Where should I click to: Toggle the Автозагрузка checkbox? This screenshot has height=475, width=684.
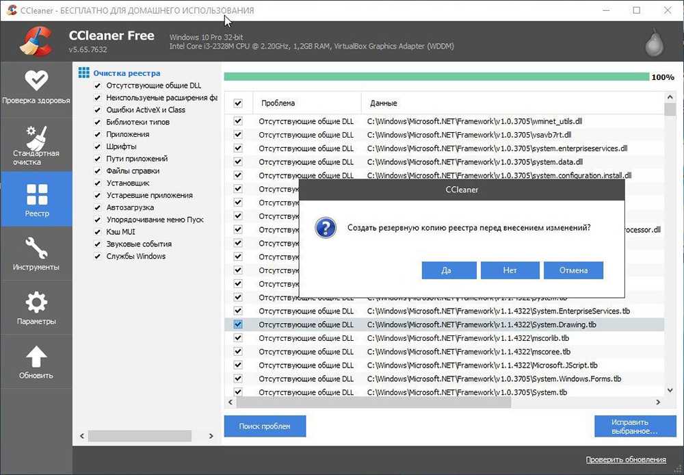coord(98,207)
